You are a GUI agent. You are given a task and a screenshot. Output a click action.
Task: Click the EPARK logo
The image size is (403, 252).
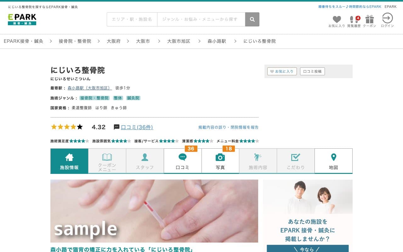(22, 19)
